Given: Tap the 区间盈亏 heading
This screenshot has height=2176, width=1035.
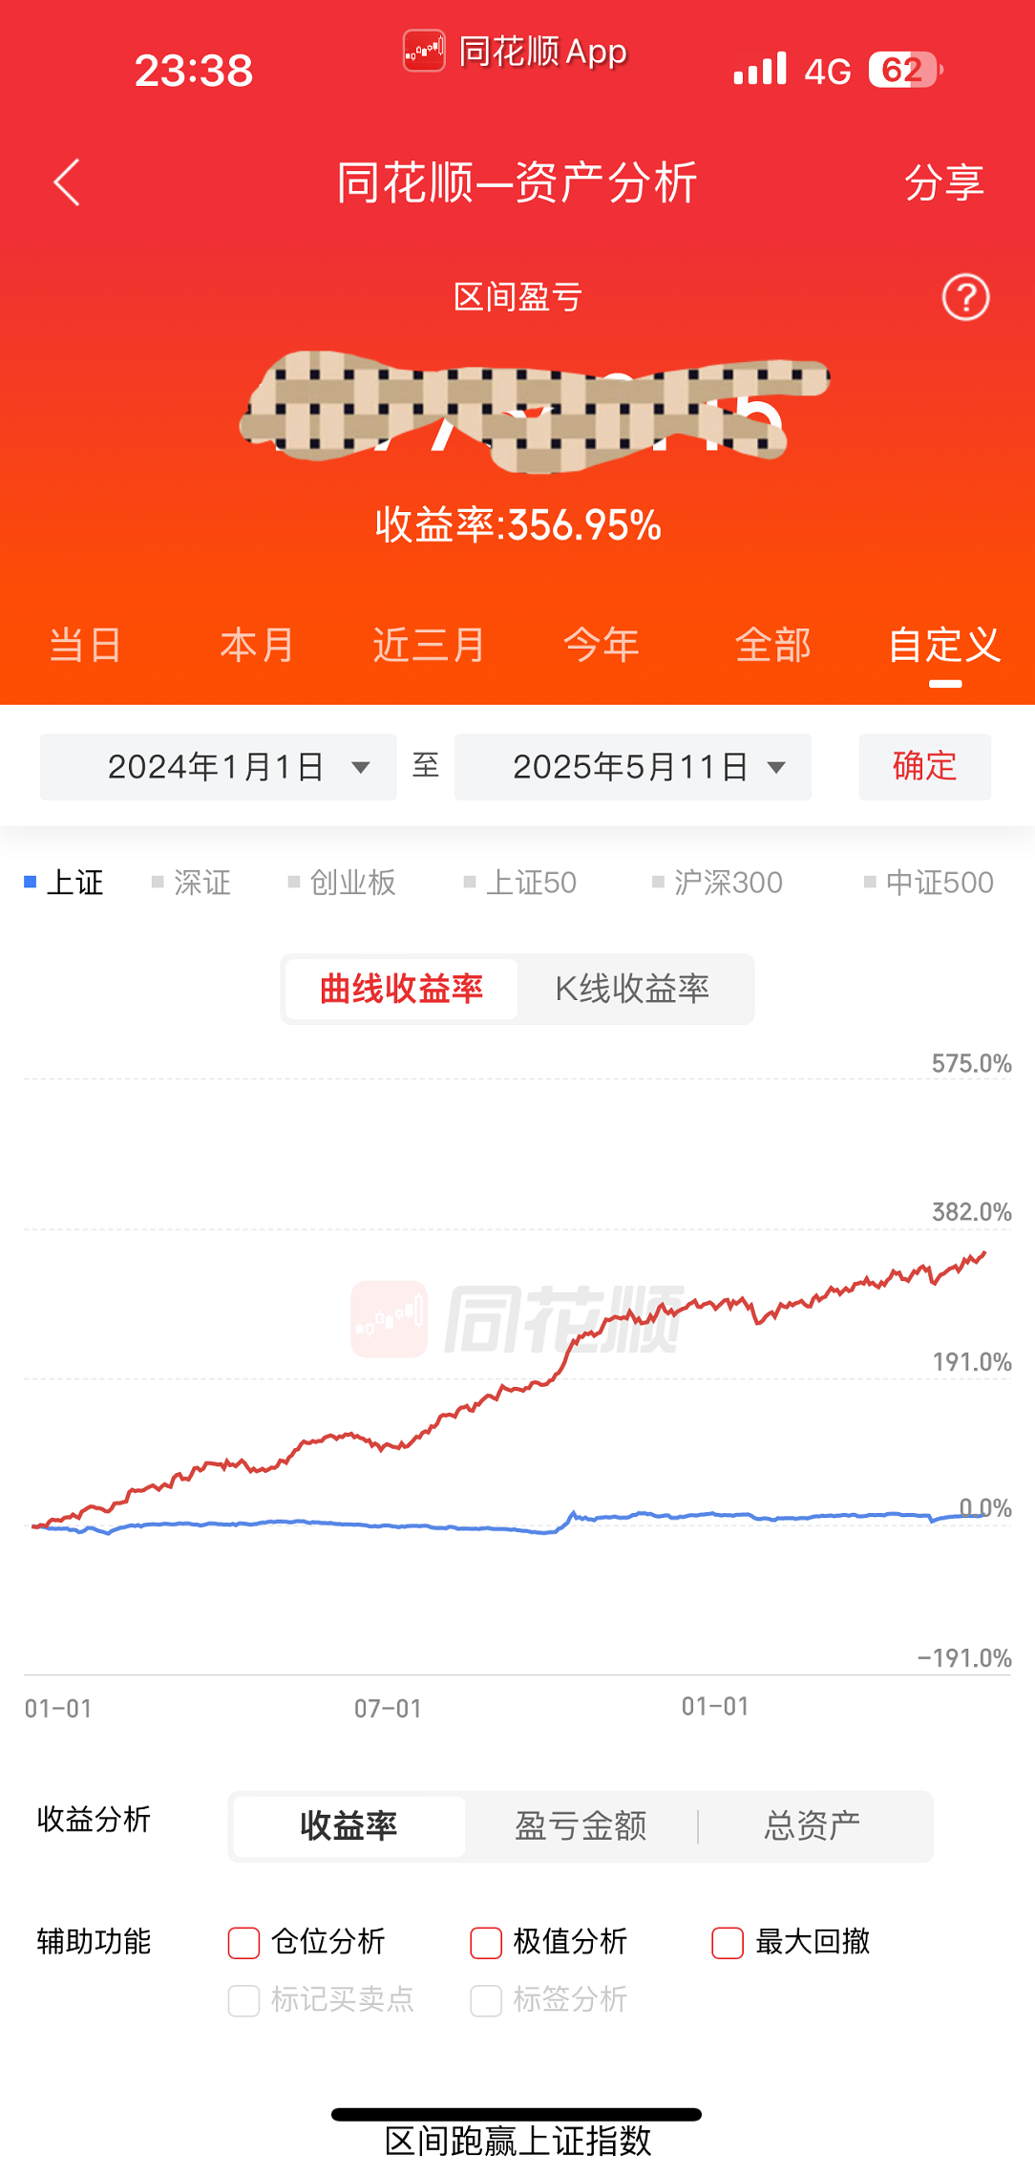Looking at the screenshot, I should (x=517, y=297).
